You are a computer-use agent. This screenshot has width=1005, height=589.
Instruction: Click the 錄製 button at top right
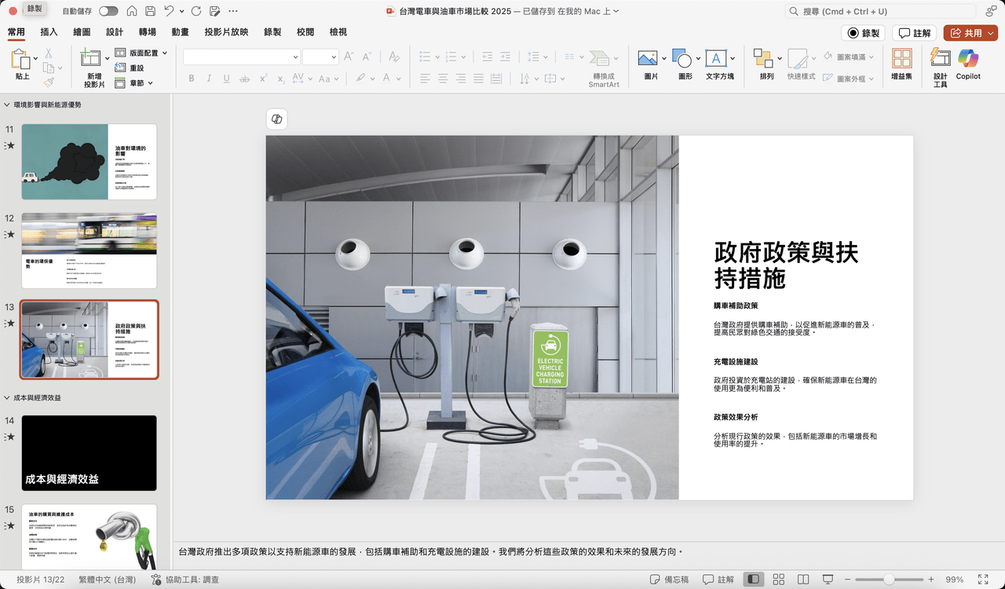click(863, 33)
